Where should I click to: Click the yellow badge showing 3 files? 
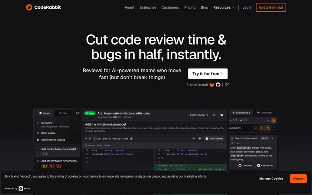45,166
